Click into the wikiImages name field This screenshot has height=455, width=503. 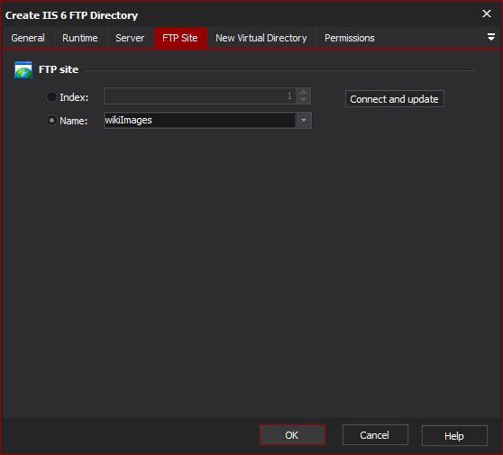(x=199, y=120)
